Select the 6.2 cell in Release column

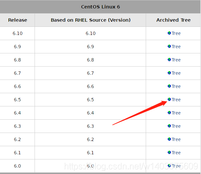pyautogui.click(x=17, y=139)
